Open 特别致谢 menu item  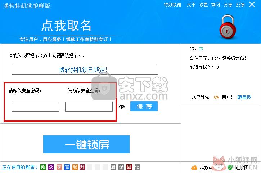[172, 5]
